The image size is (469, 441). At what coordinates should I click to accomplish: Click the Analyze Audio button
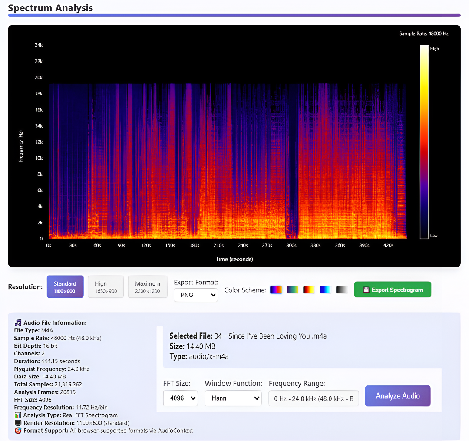[397, 396]
